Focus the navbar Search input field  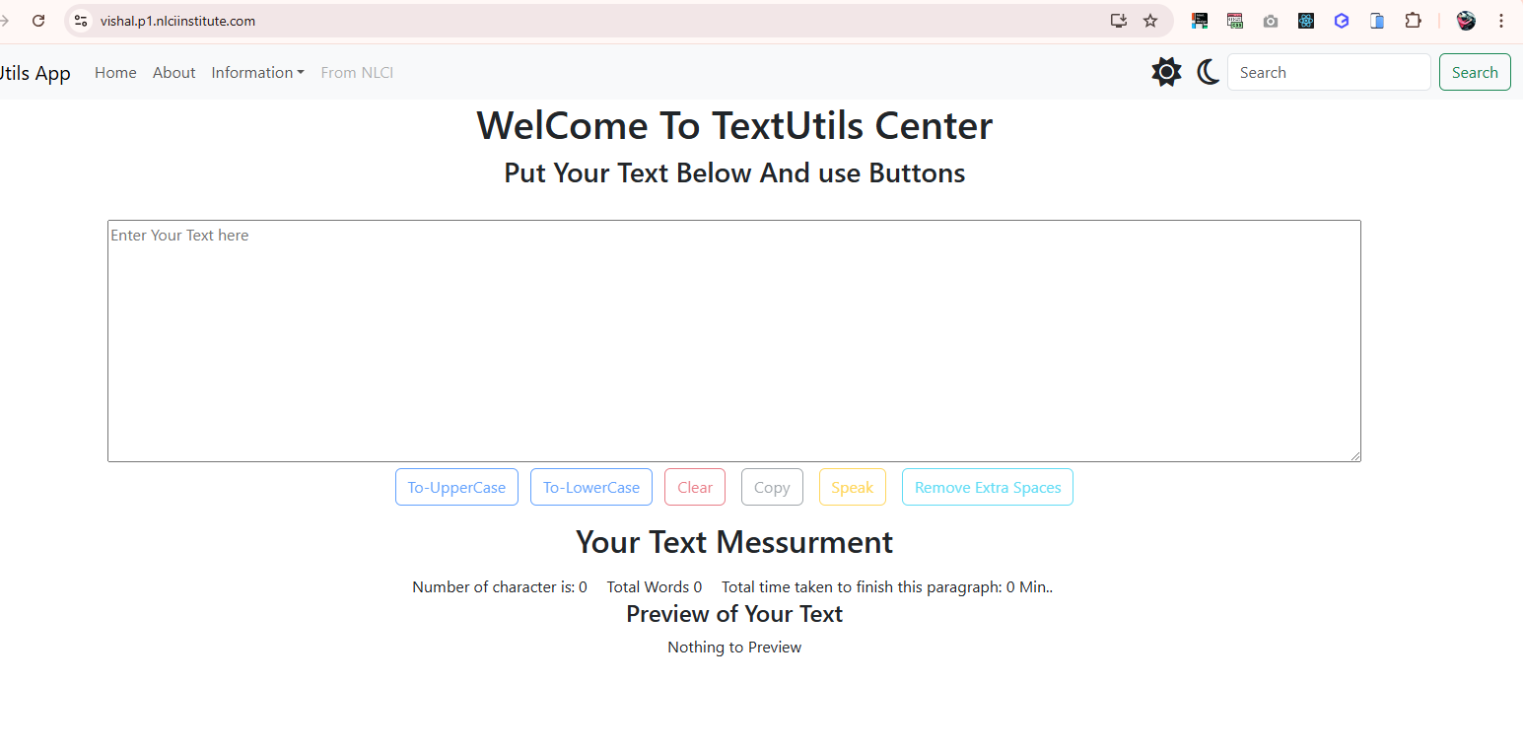[1329, 72]
